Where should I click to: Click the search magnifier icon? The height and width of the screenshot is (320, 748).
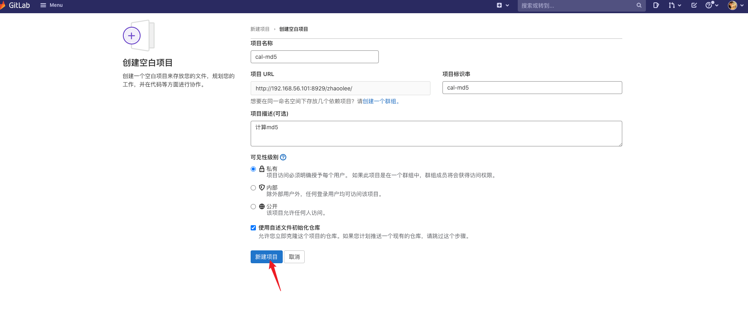(639, 6)
